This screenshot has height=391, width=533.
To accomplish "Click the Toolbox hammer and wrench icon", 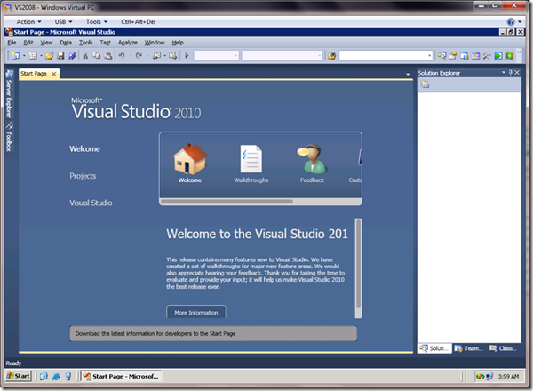I will (487, 55).
